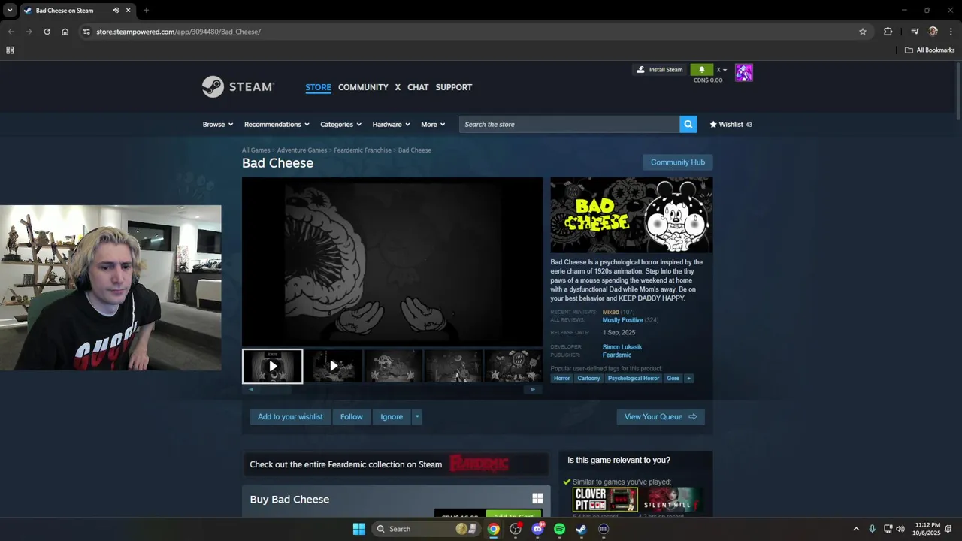
Task: Open a new browser tab
Action: [x=146, y=11]
